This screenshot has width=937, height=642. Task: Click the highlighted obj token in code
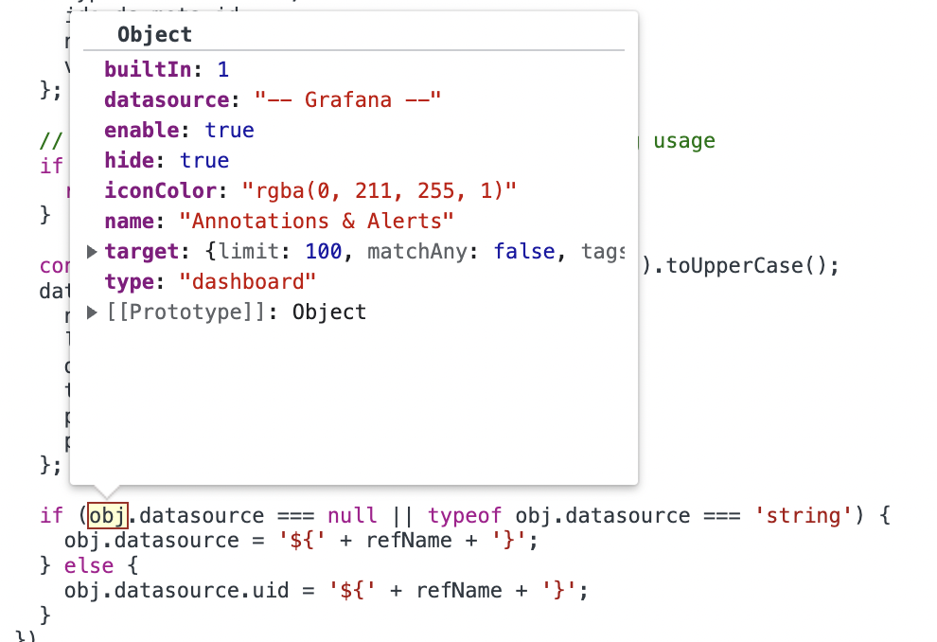click(x=106, y=515)
